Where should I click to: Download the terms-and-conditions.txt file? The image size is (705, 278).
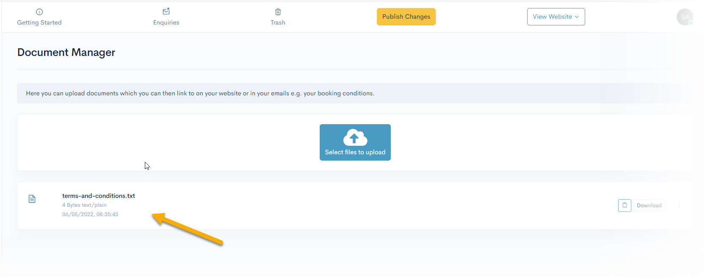click(649, 206)
